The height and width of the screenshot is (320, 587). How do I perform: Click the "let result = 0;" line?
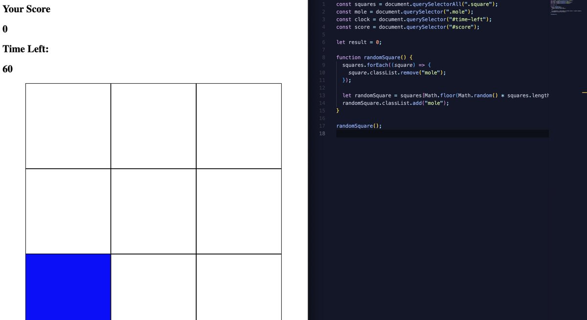(359, 42)
